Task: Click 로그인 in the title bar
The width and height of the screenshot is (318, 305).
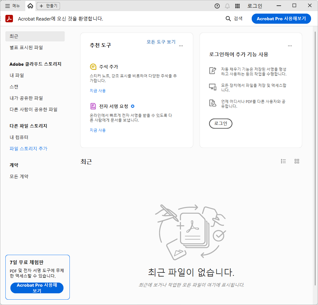Action: click(x=255, y=6)
